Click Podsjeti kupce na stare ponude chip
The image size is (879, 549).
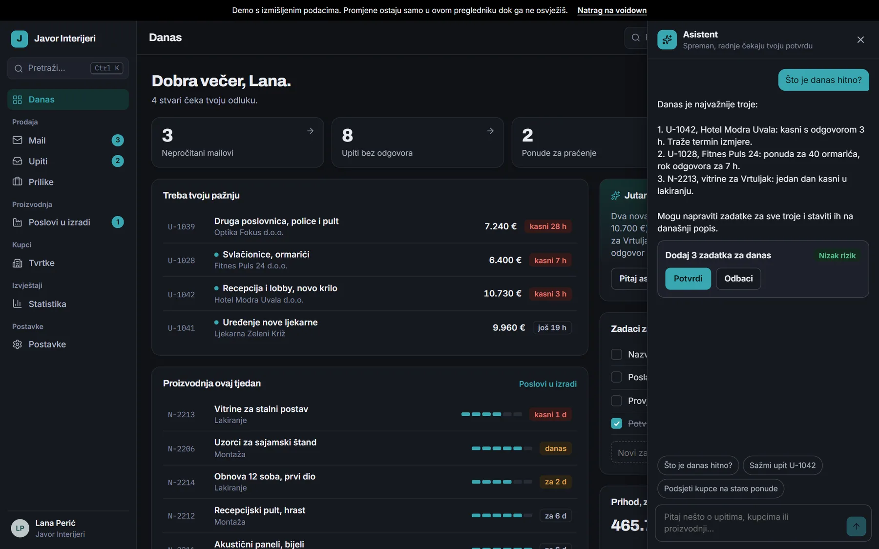point(720,488)
